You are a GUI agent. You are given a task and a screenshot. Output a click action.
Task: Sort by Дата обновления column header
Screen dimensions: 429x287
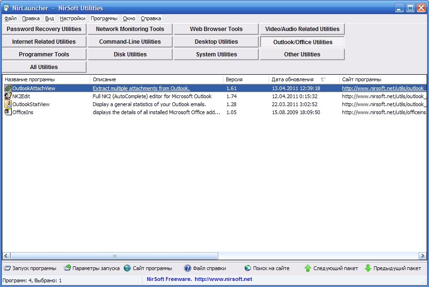304,79
